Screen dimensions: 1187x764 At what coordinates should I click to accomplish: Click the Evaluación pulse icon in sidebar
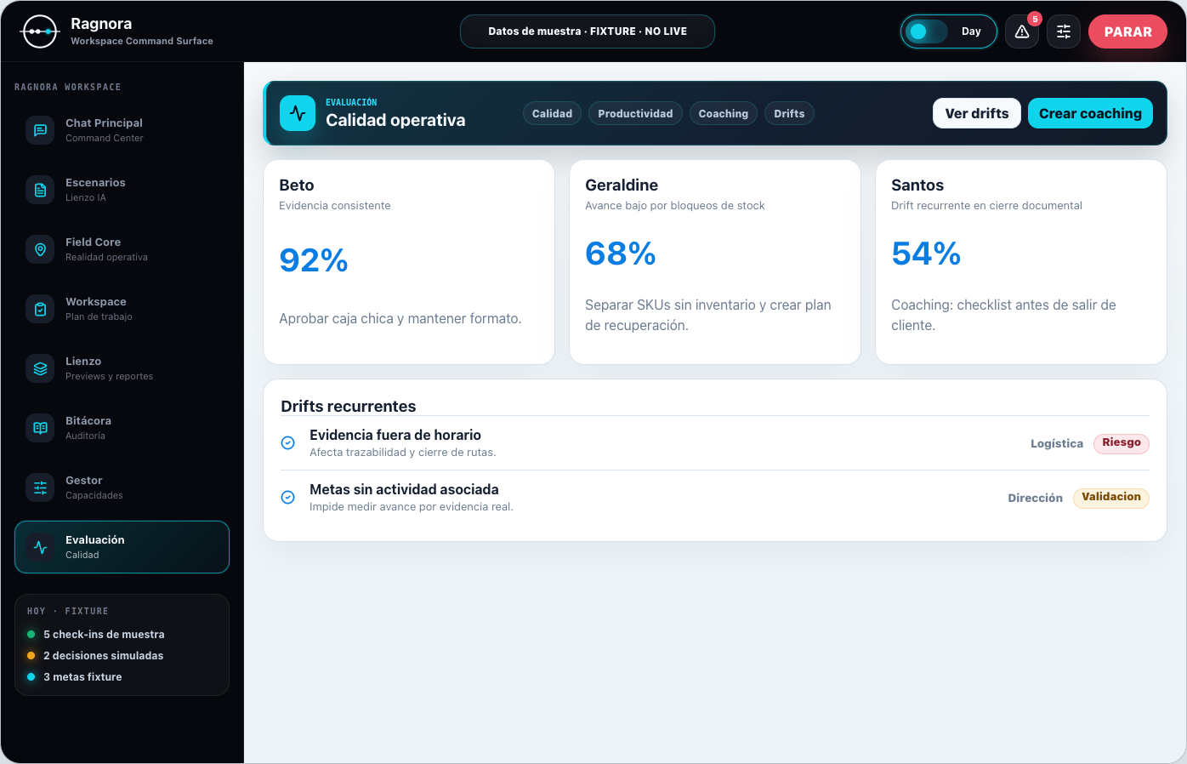pos(40,547)
